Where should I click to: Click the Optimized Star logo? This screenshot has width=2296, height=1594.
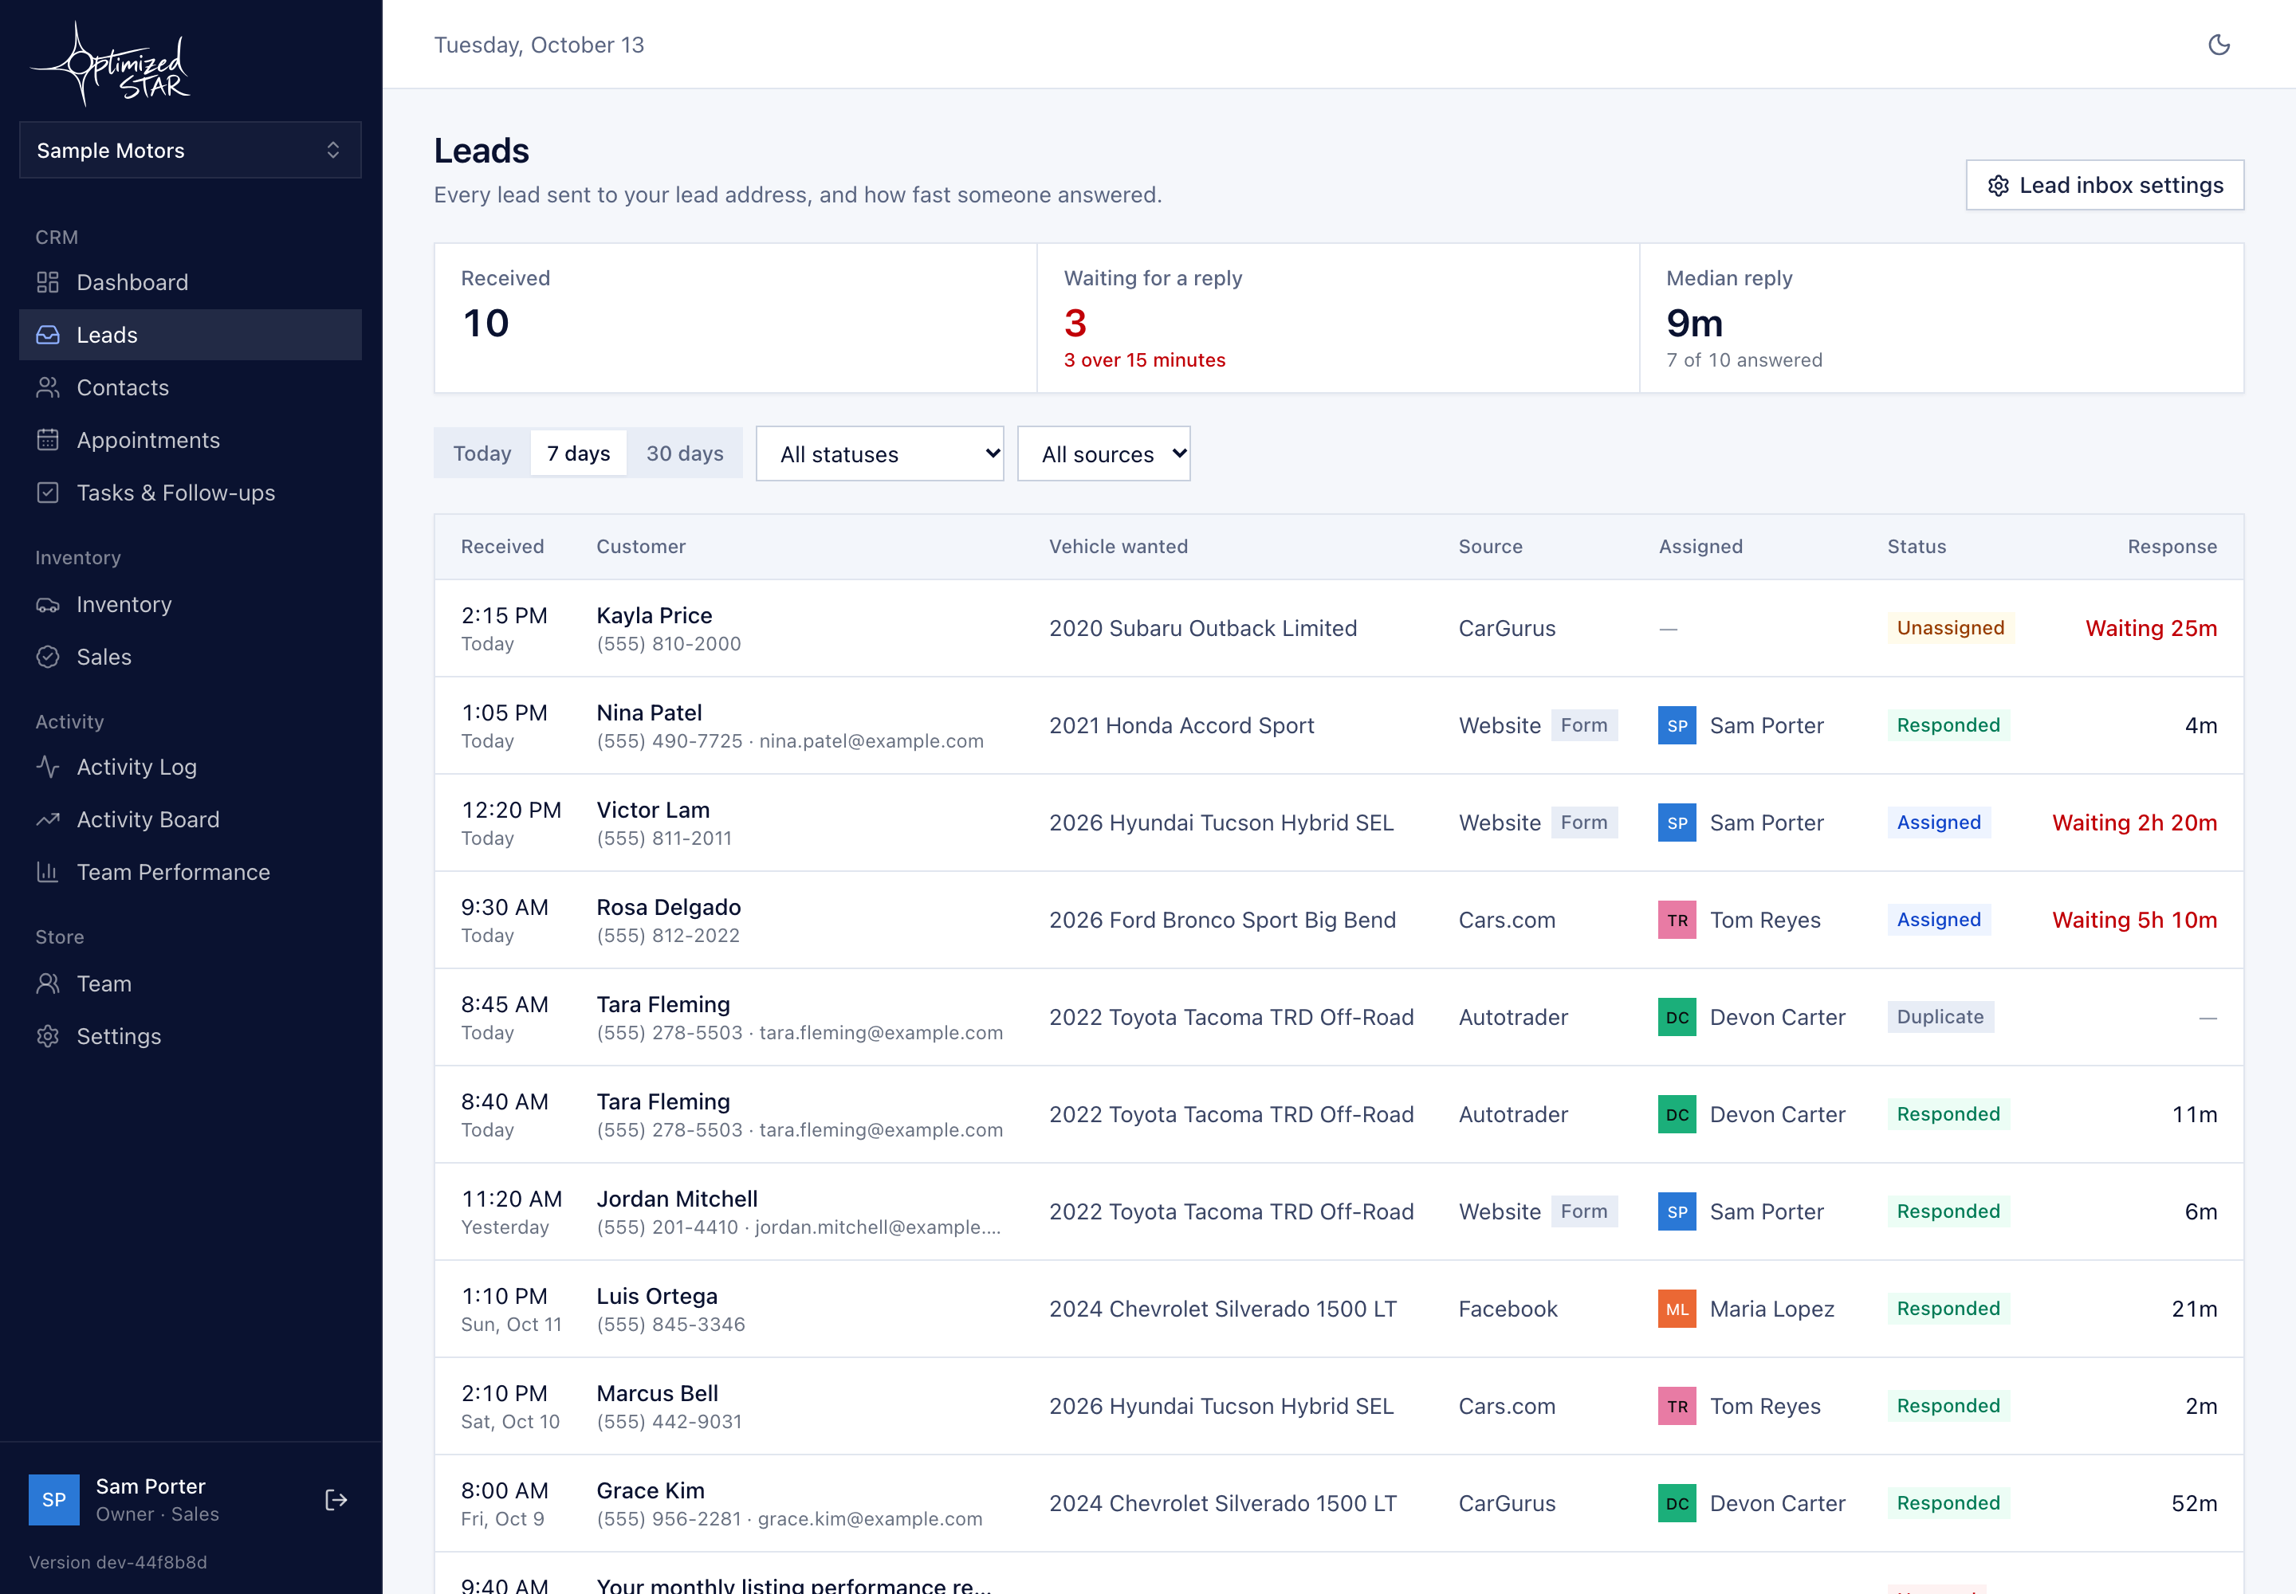click(x=111, y=64)
